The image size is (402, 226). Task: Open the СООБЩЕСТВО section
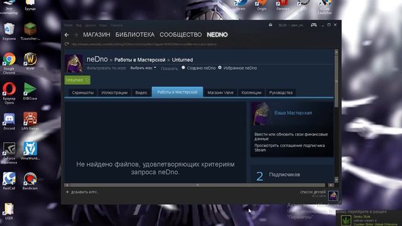pyautogui.click(x=180, y=35)
